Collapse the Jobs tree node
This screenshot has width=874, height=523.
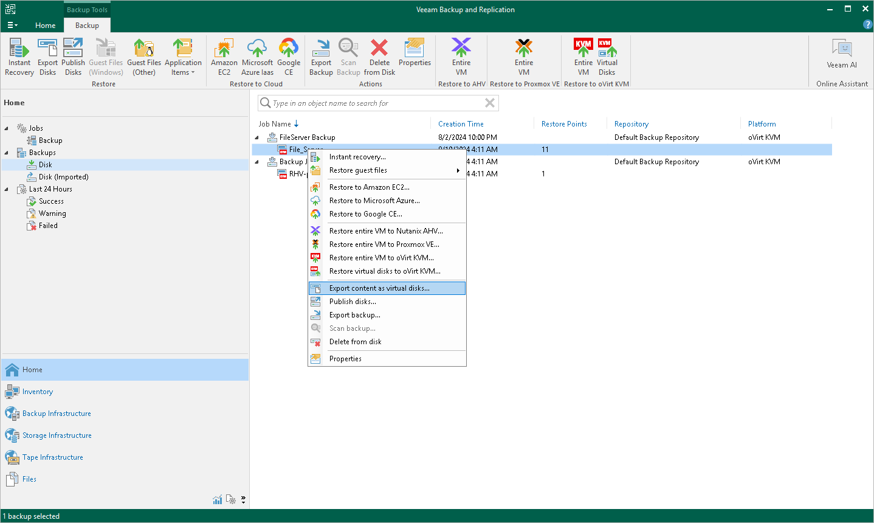[7, 128]
